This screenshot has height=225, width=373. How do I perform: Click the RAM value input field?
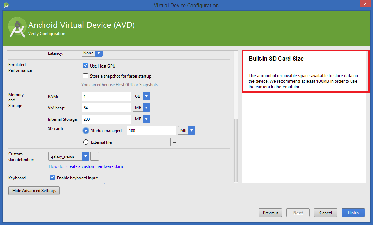[x=106, y=96]
